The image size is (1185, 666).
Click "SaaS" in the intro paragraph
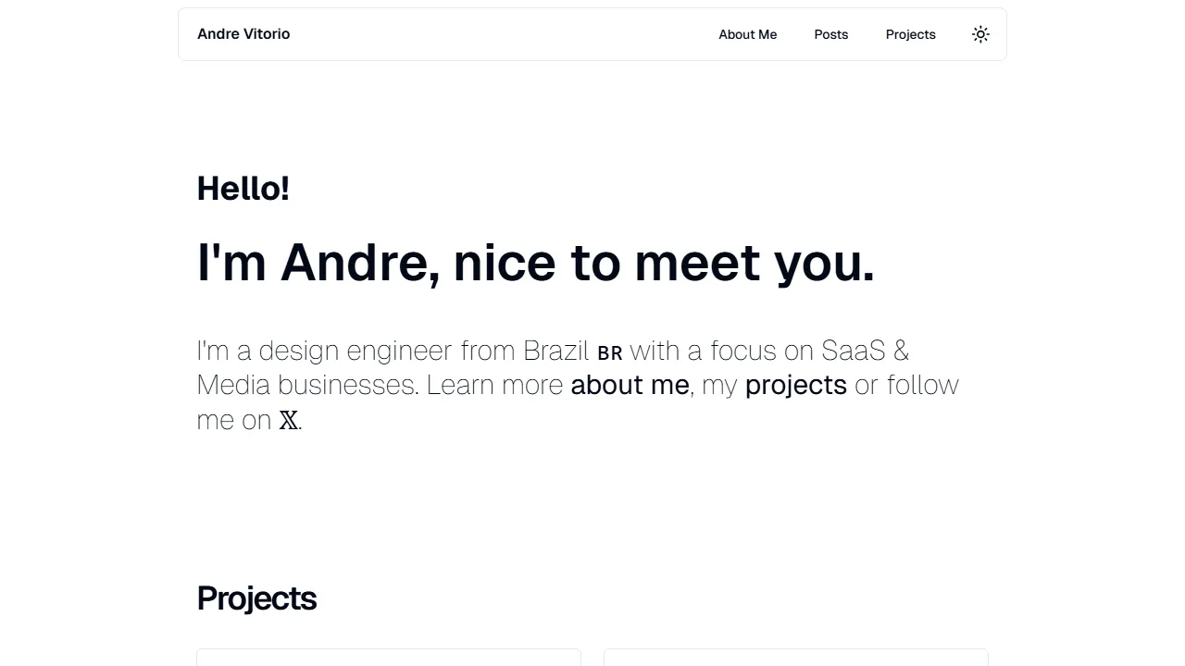[x=853, y=351]
